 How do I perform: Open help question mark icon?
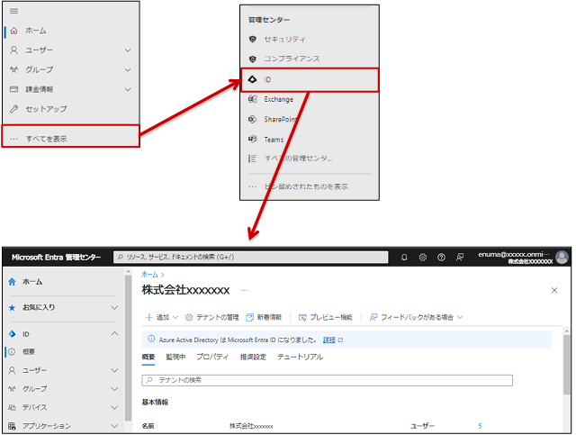click(441, 258)
